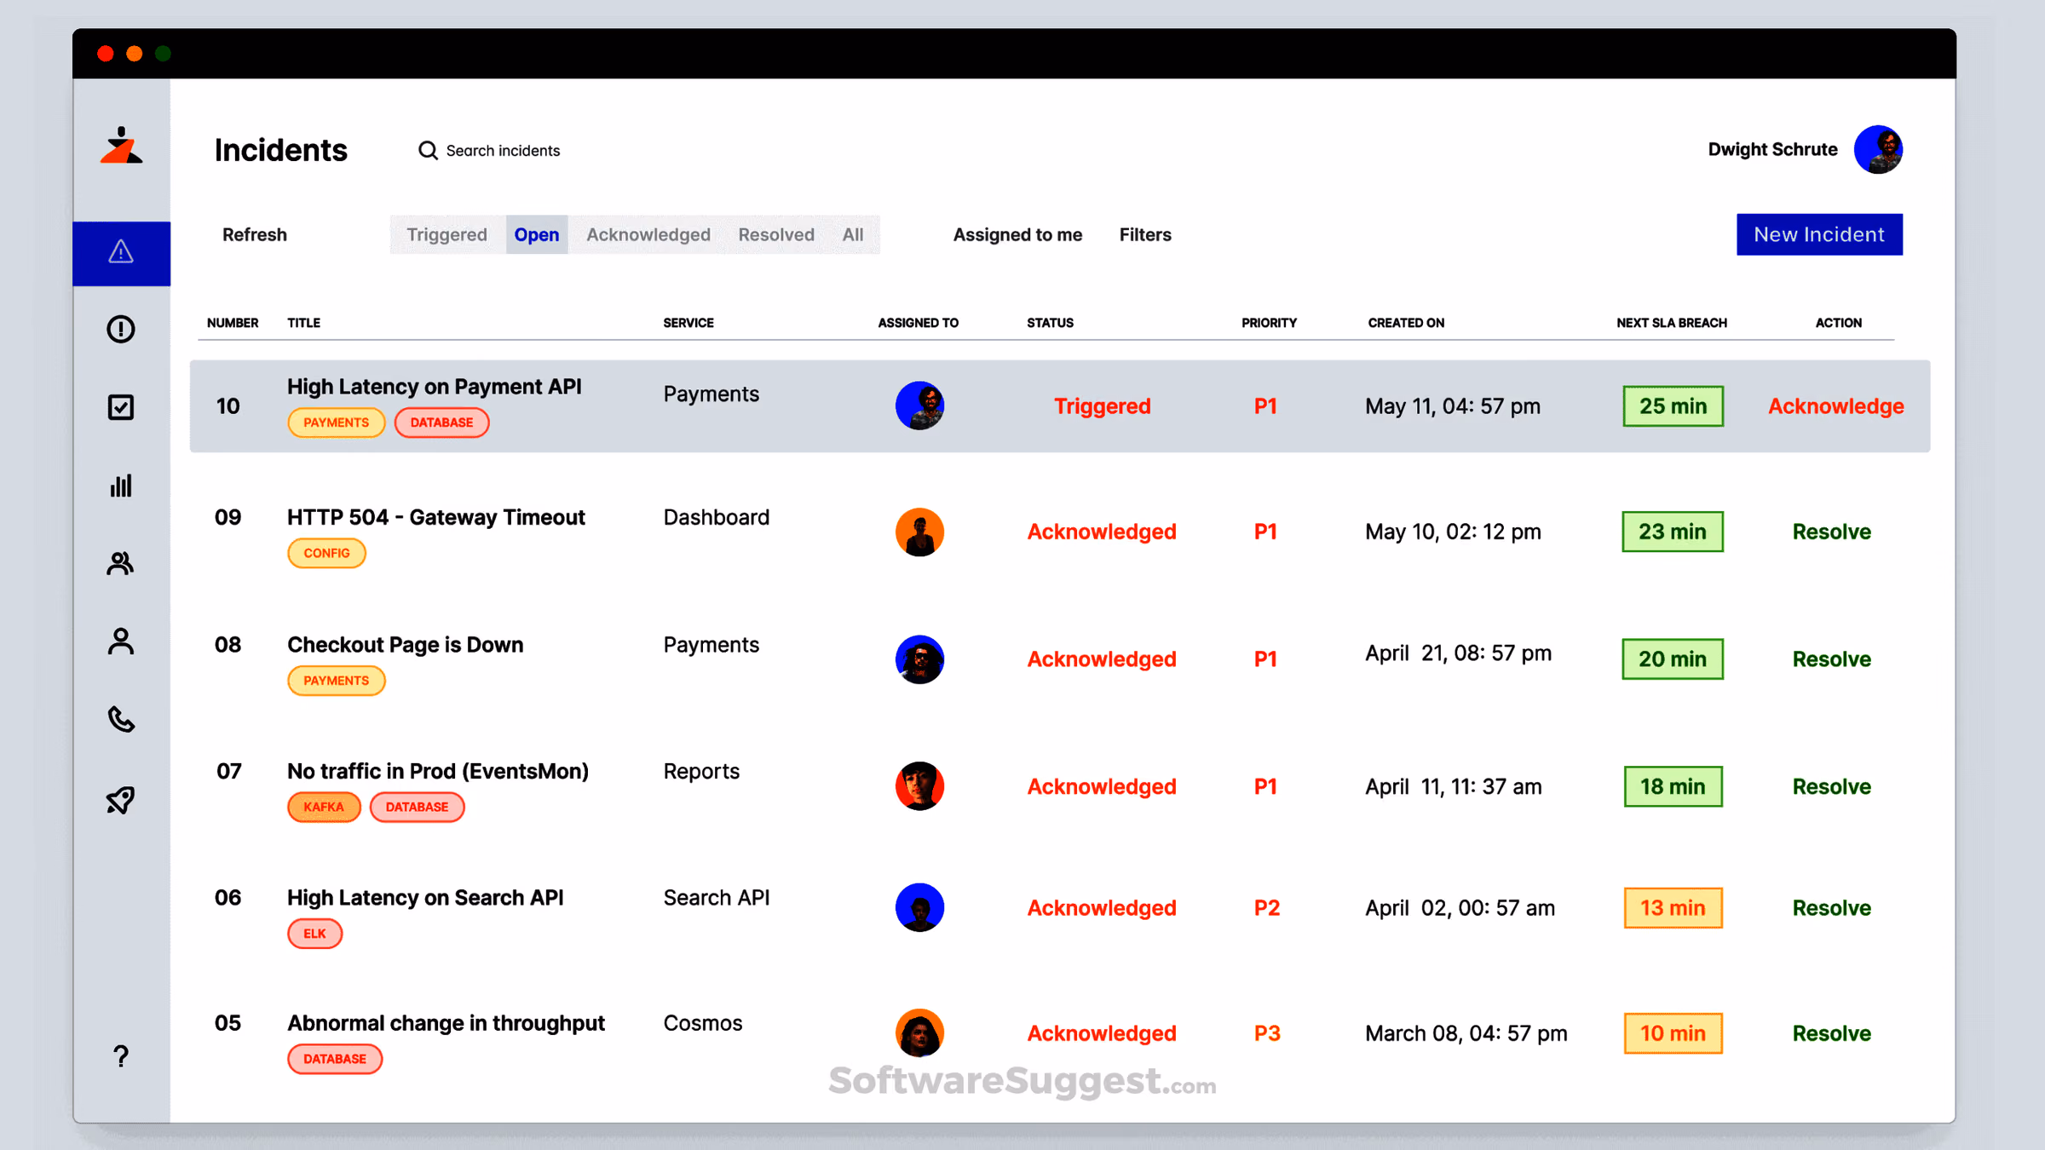Open incident Checkout Page is Down
Viewport: 2045px width, 1150px height.
pos(405,645)
